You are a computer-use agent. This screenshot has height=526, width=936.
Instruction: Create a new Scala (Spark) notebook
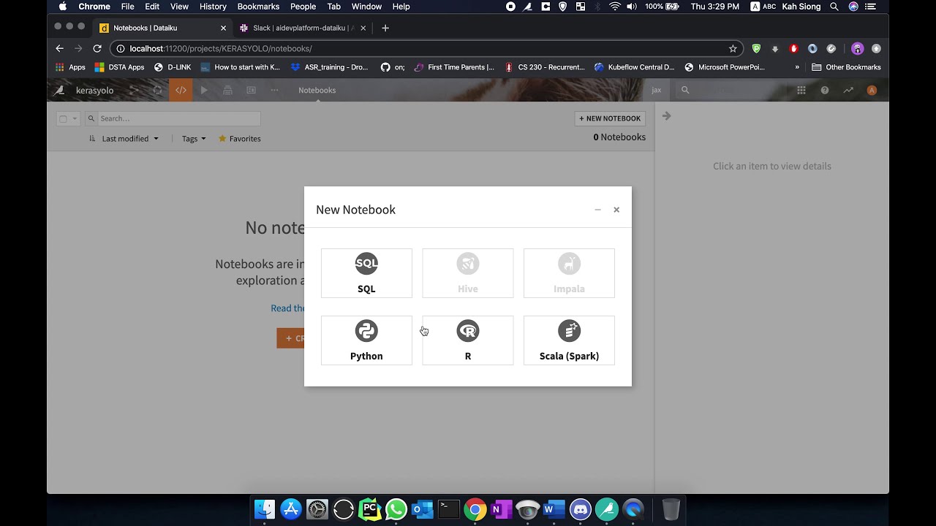point(569,340)
